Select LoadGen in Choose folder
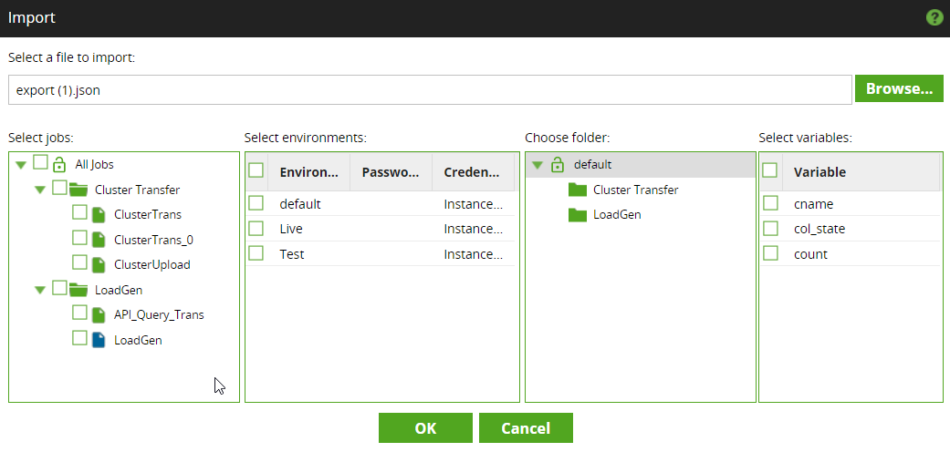The image size is (950, 452). pyautogui.click(x=617, y=215)
